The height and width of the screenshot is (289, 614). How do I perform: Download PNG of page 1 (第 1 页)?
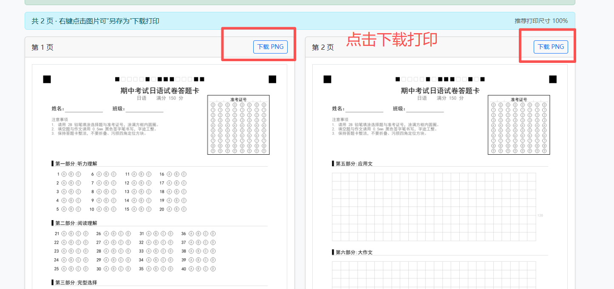tap(270, 47)
